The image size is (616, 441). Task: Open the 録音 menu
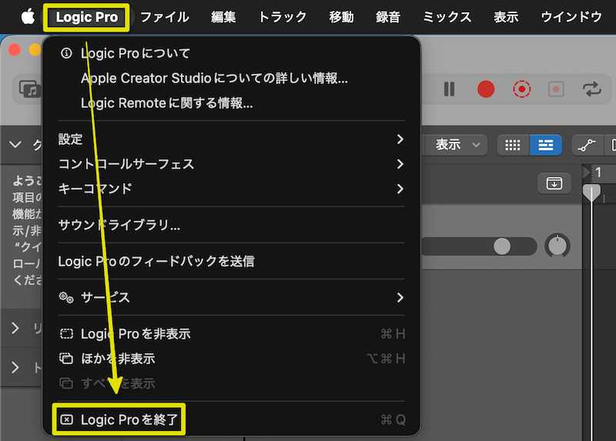(x=388, y=17)
